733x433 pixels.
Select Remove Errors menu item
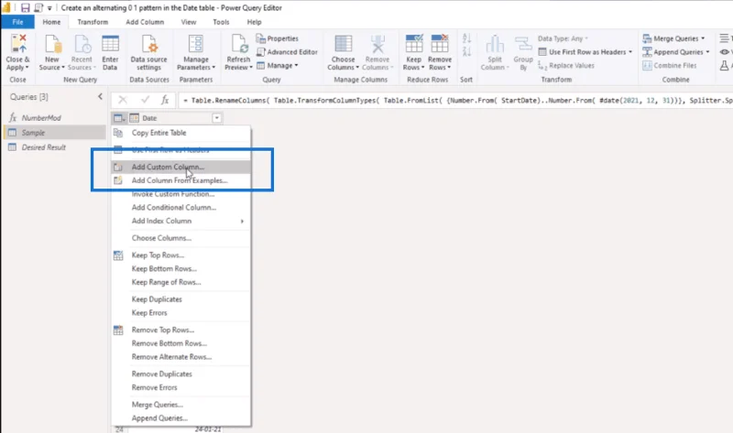pyautogui.click(x=181, y=387)
